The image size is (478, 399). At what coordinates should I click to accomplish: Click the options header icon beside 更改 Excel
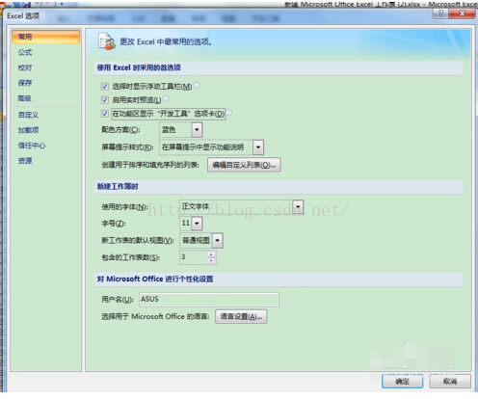pyautogui.click(x=107, y=41)
